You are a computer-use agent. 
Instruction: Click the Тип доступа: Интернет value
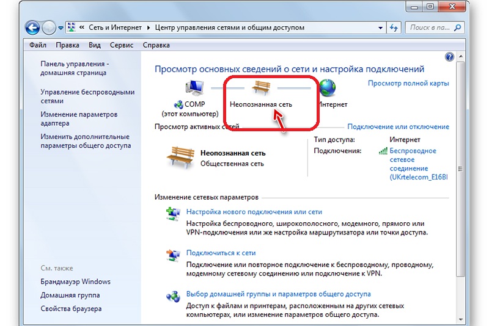[405, 140]
